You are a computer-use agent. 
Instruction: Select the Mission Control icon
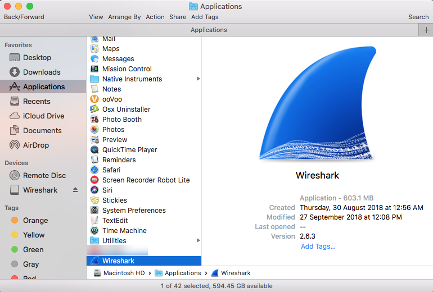click(94, 69)
